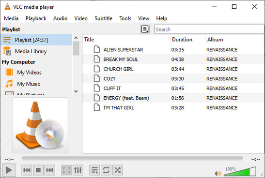Click the VLC cone title bar icon
This screenshot has width=265, height=178.
coord(7,7)
